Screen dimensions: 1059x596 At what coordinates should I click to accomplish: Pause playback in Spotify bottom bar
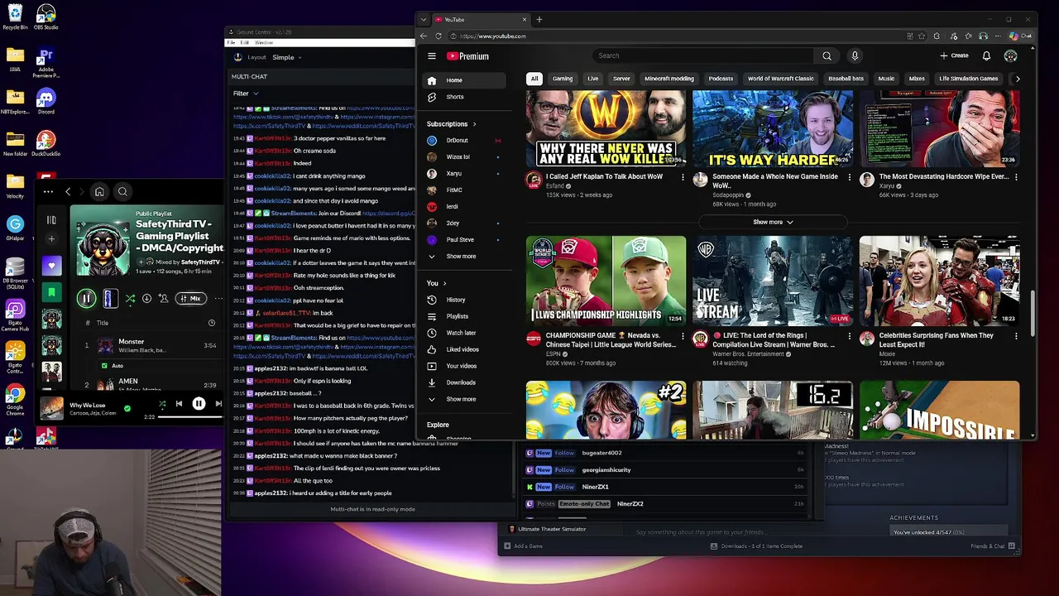coord(199,404)
